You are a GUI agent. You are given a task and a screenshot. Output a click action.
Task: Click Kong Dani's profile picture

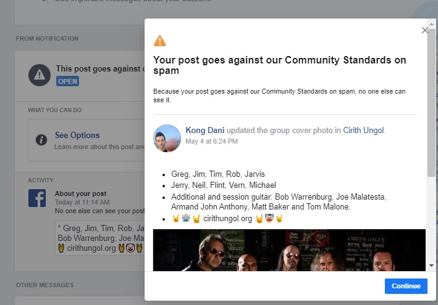click(167, 138)
